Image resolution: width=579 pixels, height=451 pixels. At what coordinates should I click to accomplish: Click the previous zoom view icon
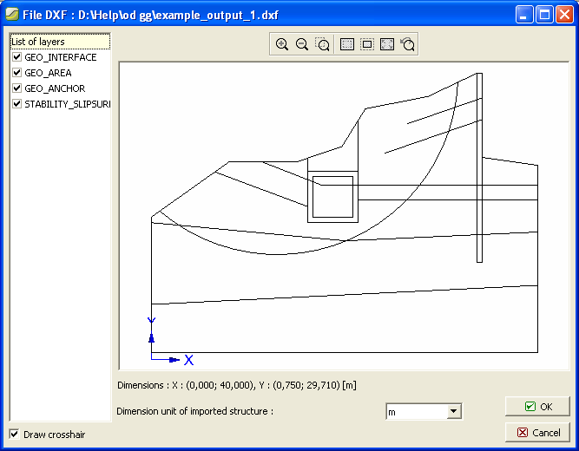[408, 44]
